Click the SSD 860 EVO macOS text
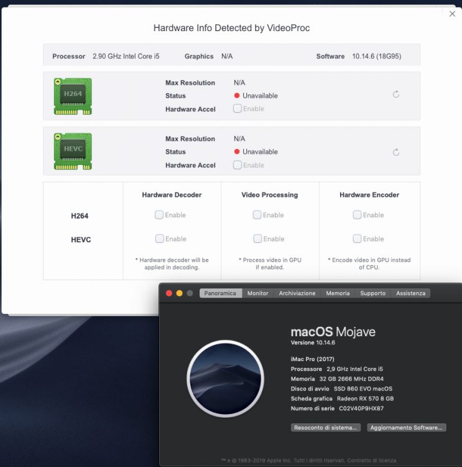This screenshot has height=467, width=462. (363, 389)
